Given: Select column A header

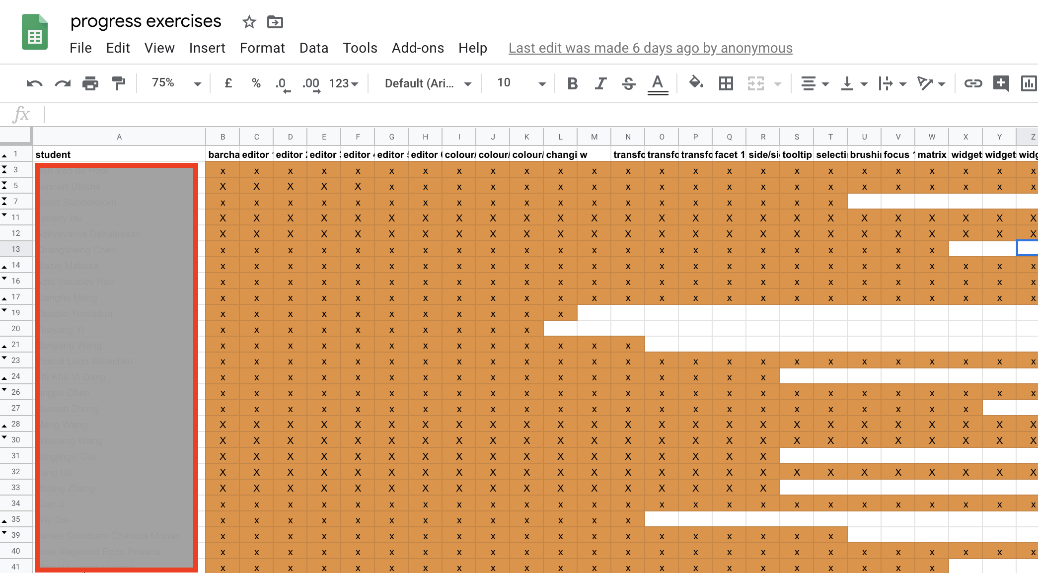Looking at the screenshot, I should click(x=119, y=137).
